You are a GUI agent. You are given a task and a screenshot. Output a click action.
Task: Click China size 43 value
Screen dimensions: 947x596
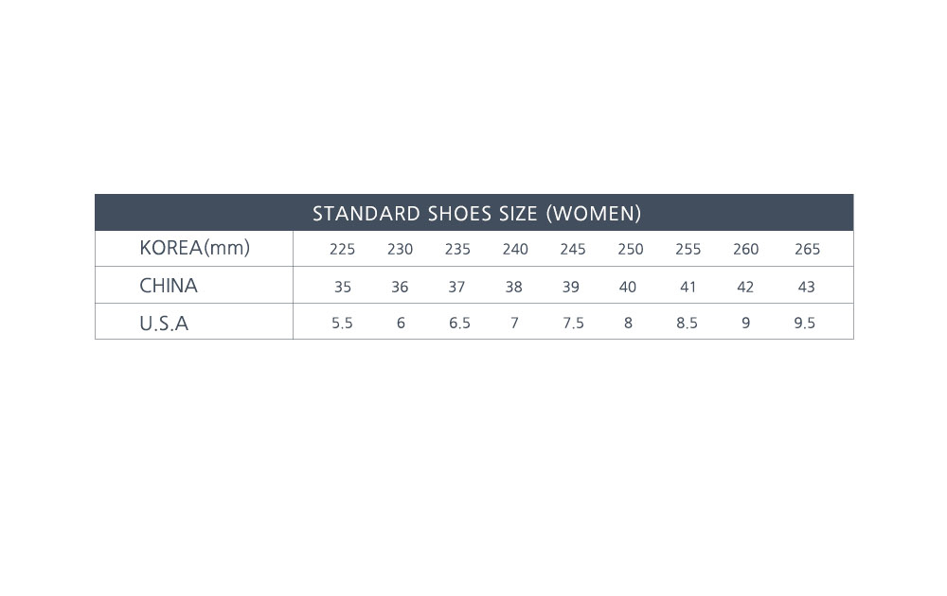[806, 287]
